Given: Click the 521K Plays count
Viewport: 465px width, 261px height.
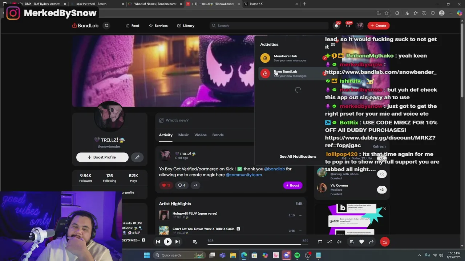Looking at the screenshot, I should 133,178.
